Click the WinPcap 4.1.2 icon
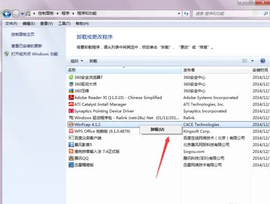270x204 pixels. point(71,125)
